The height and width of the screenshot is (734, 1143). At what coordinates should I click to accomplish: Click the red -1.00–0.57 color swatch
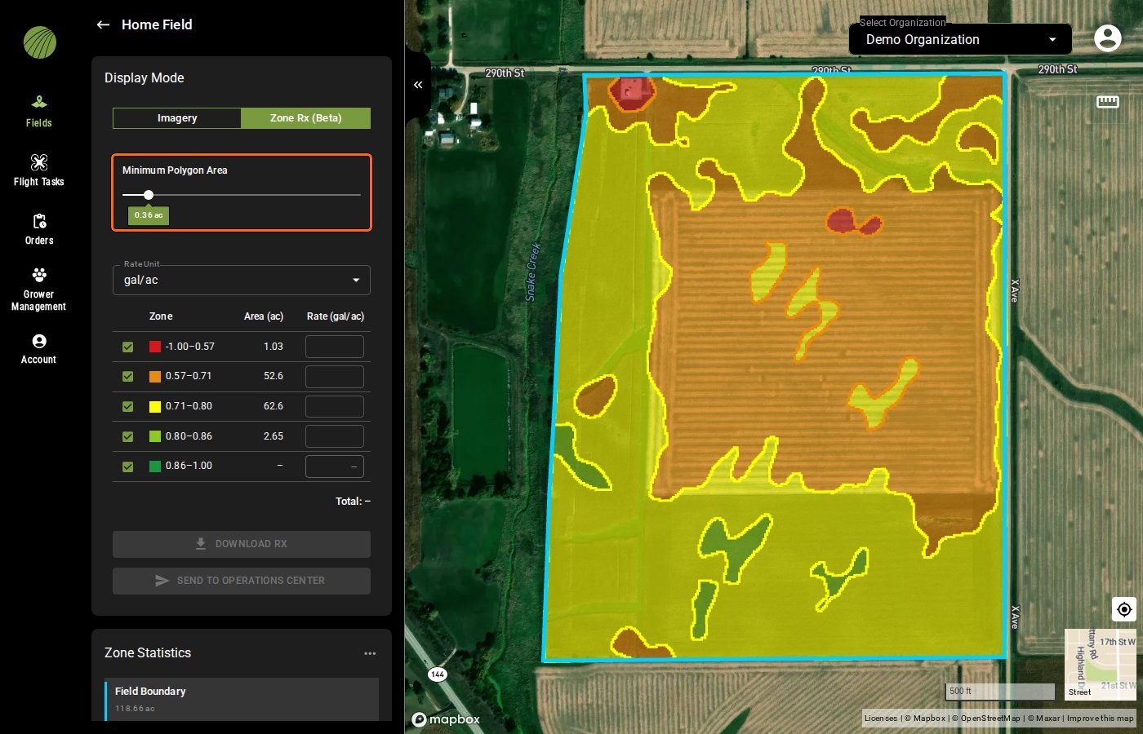(155, 347)
